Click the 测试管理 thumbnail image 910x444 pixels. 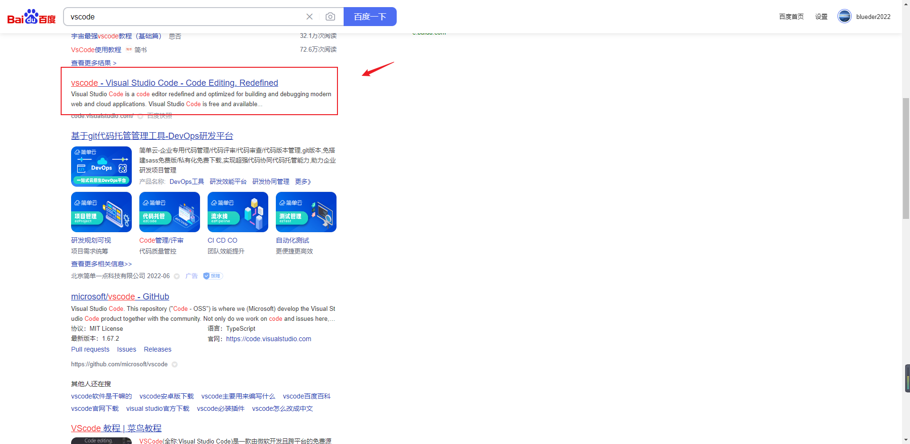[x=306, y=212]
